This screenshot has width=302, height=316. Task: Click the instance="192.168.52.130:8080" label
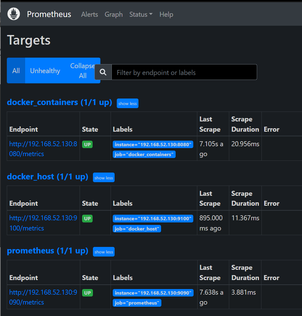[x=153, y=144]
